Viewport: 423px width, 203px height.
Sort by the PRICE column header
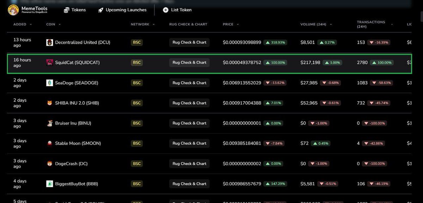point(231,24)
